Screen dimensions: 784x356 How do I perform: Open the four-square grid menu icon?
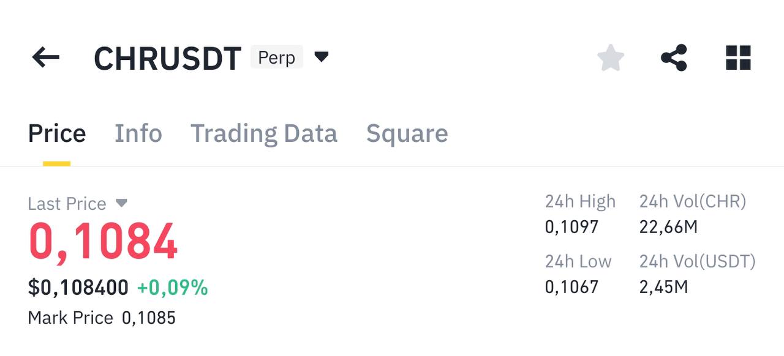738,58
